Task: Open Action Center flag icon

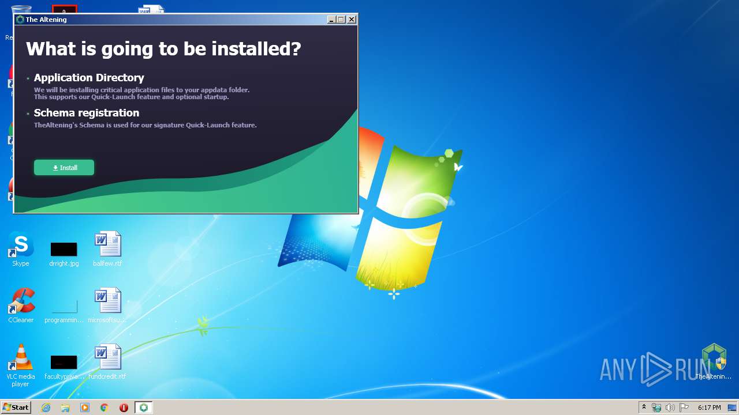Action: pos(684,408)
